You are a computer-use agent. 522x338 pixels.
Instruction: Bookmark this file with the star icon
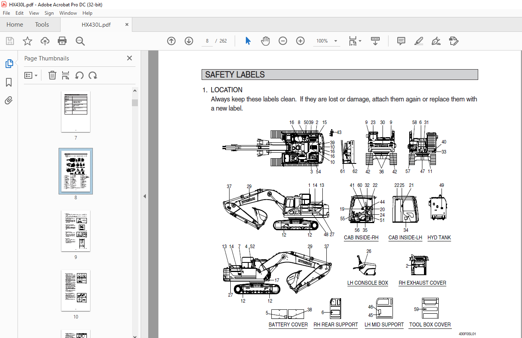coord(27,41)
